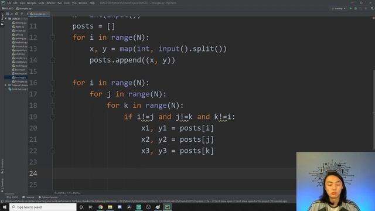
Task: Open the Code menu
Action: (x=42, y=3)
